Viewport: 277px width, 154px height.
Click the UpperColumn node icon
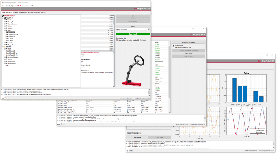tap(7, 45)
